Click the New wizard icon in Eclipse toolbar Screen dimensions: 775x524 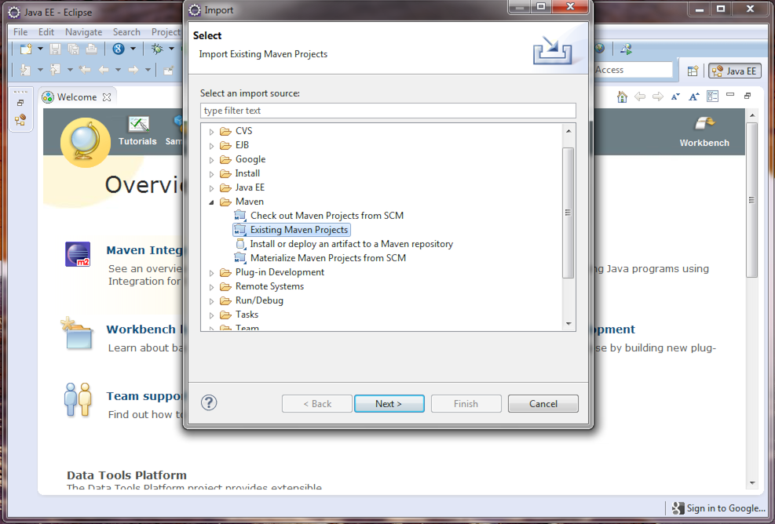click(26, 49)
